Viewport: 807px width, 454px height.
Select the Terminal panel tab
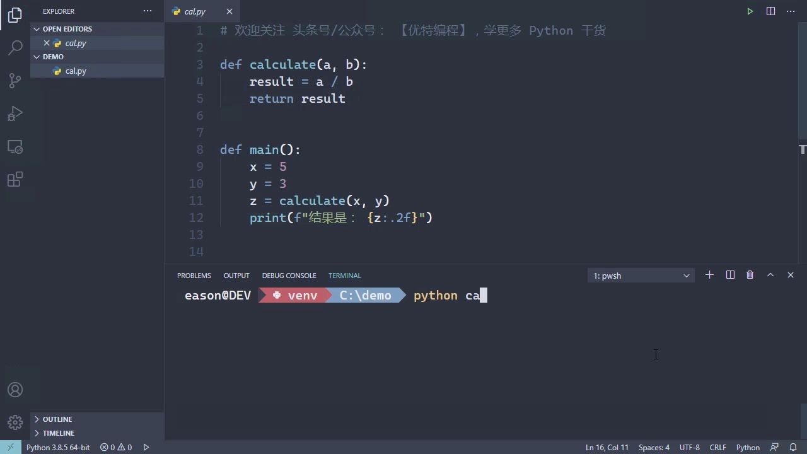point(344,276)
